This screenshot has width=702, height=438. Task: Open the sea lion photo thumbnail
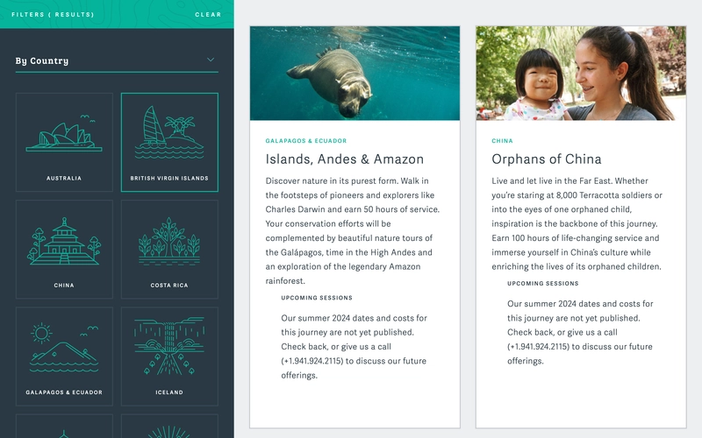[x=355, y=74]
